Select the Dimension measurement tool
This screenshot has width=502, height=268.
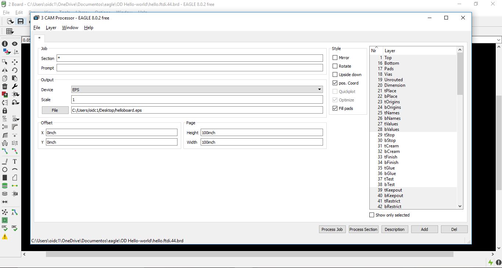5,202
